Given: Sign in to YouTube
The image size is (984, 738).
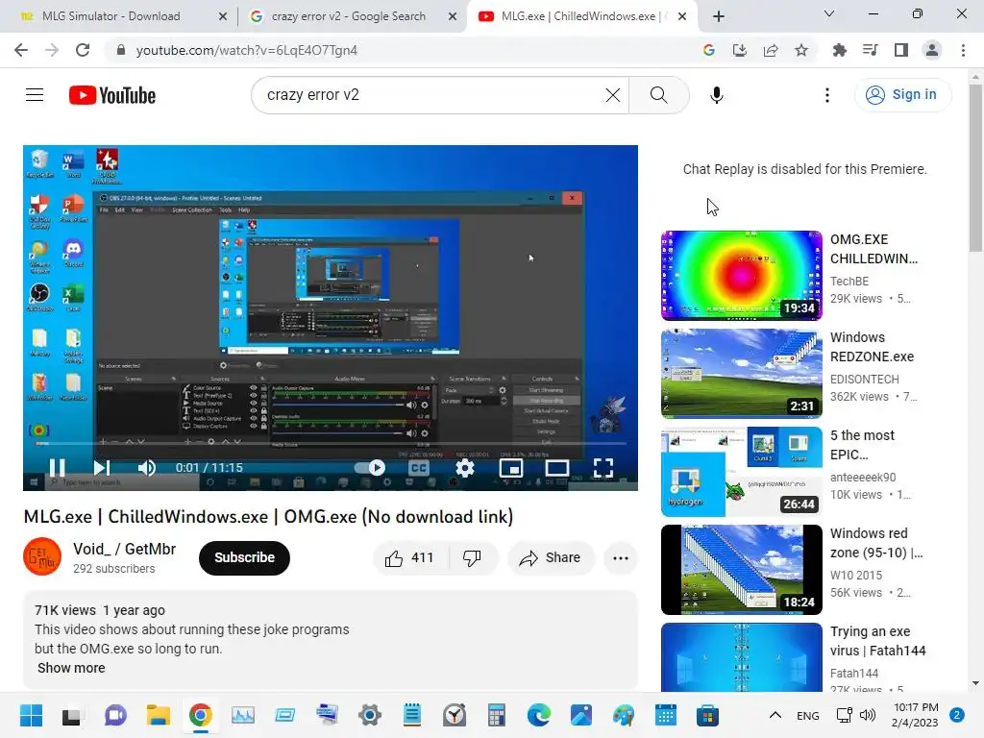Looking at the screenshot, I should click(902, 95).
